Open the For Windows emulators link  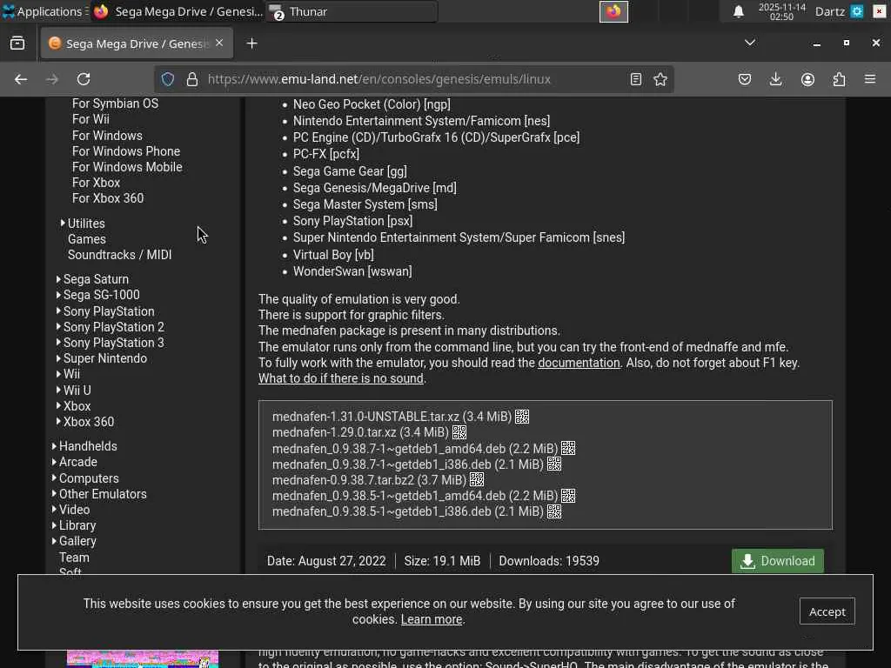107,136
